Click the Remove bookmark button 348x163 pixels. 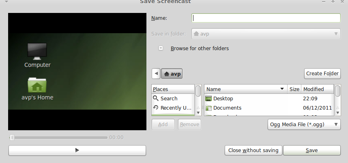pyautogui.click(x=189, y=125)
